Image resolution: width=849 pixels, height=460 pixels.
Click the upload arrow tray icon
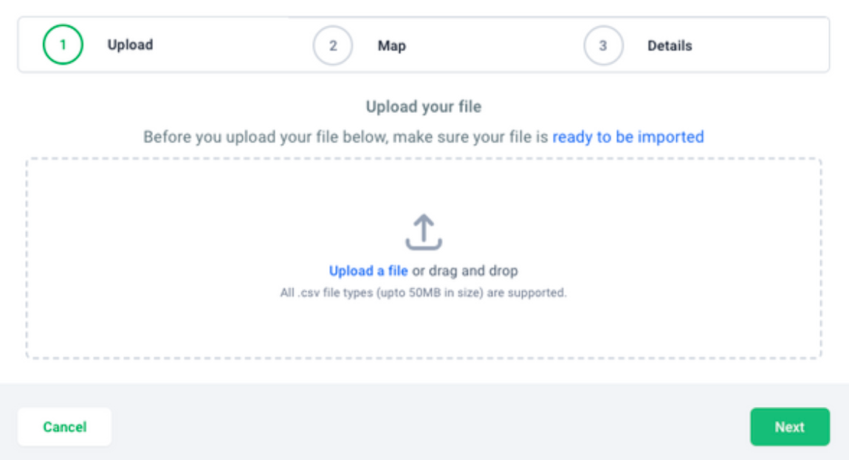coord(424,232)
